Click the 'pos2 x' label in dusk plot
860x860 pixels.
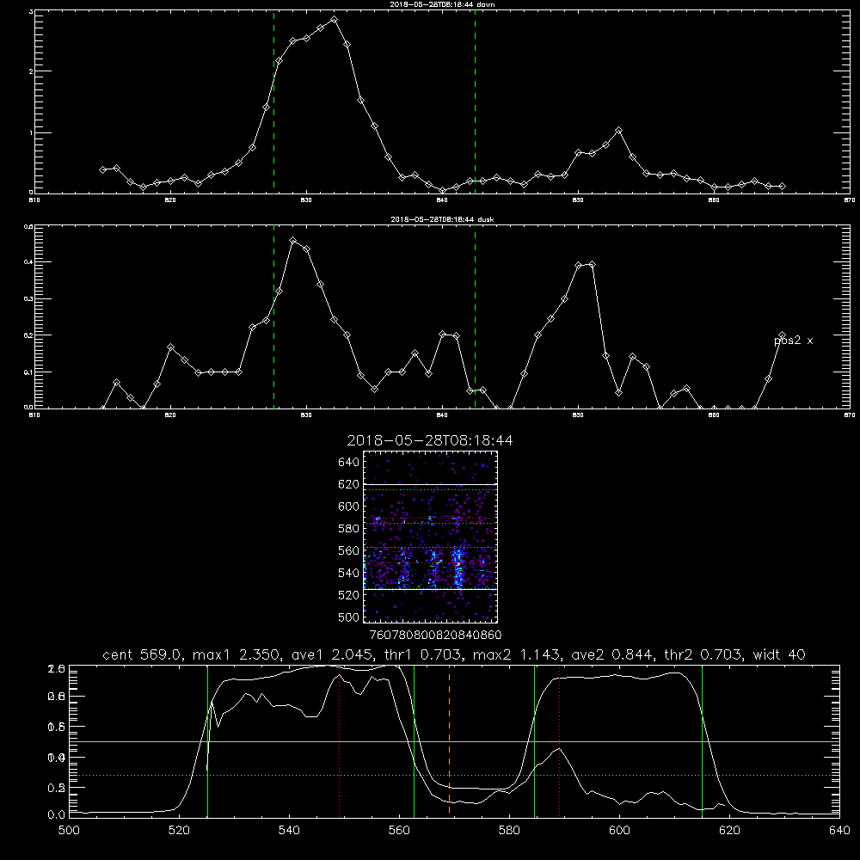794,341
